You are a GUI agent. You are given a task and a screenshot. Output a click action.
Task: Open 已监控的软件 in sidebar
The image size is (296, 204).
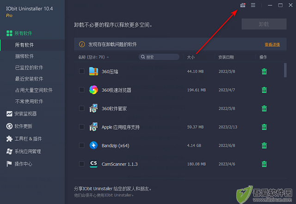tap(29, 68)
